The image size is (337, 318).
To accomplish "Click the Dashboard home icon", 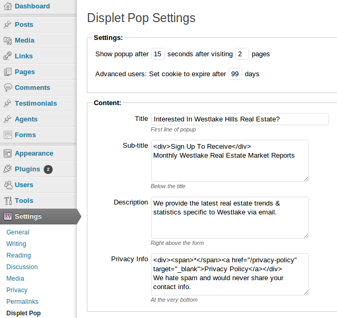I will (x=7, y=6).
